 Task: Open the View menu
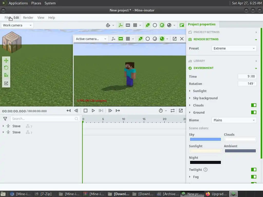(x=41, y=18)
